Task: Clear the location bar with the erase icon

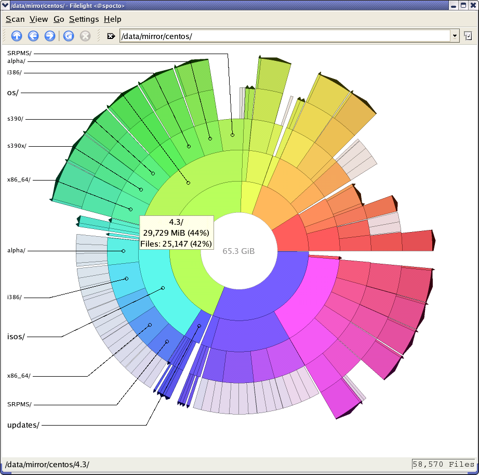Action: (111, 36)
